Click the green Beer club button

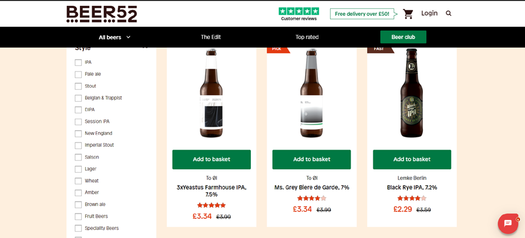[x=403, y=37]
